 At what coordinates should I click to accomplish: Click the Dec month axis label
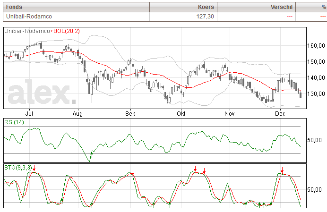pyautogui.click(x=280, y=114)
